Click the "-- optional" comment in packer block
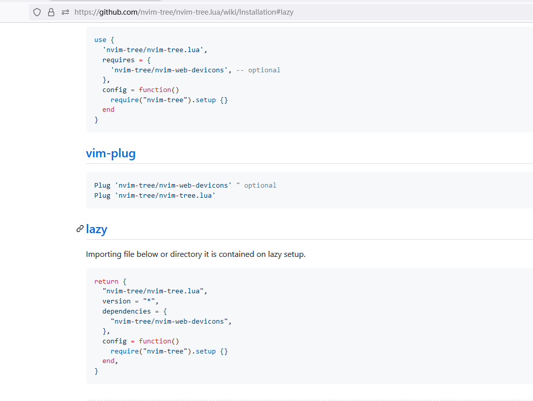 pyautogui.click(x=258, y=70)
